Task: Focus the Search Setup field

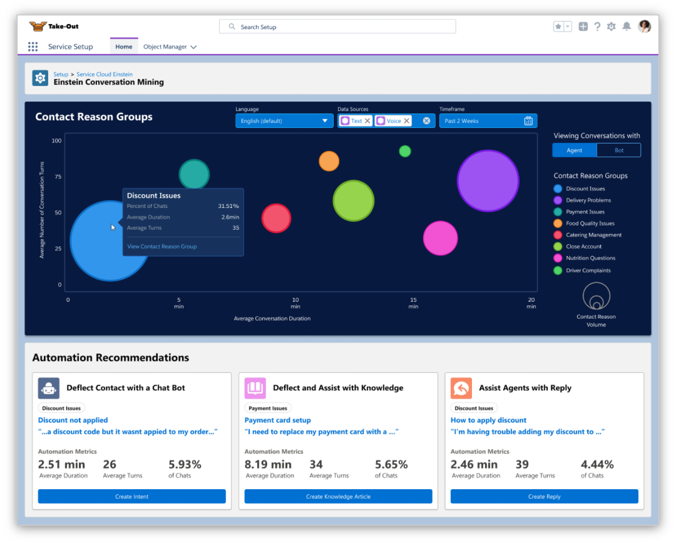Action: coord(337,26)
